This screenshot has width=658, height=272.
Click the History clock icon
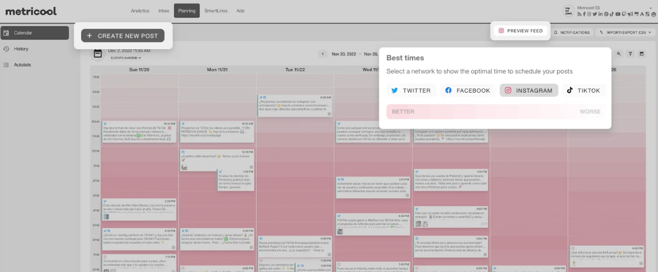(x=6, y=49)
